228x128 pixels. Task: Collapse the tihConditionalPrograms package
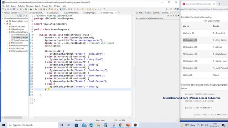pyautogui.click(x=7, y=32)
